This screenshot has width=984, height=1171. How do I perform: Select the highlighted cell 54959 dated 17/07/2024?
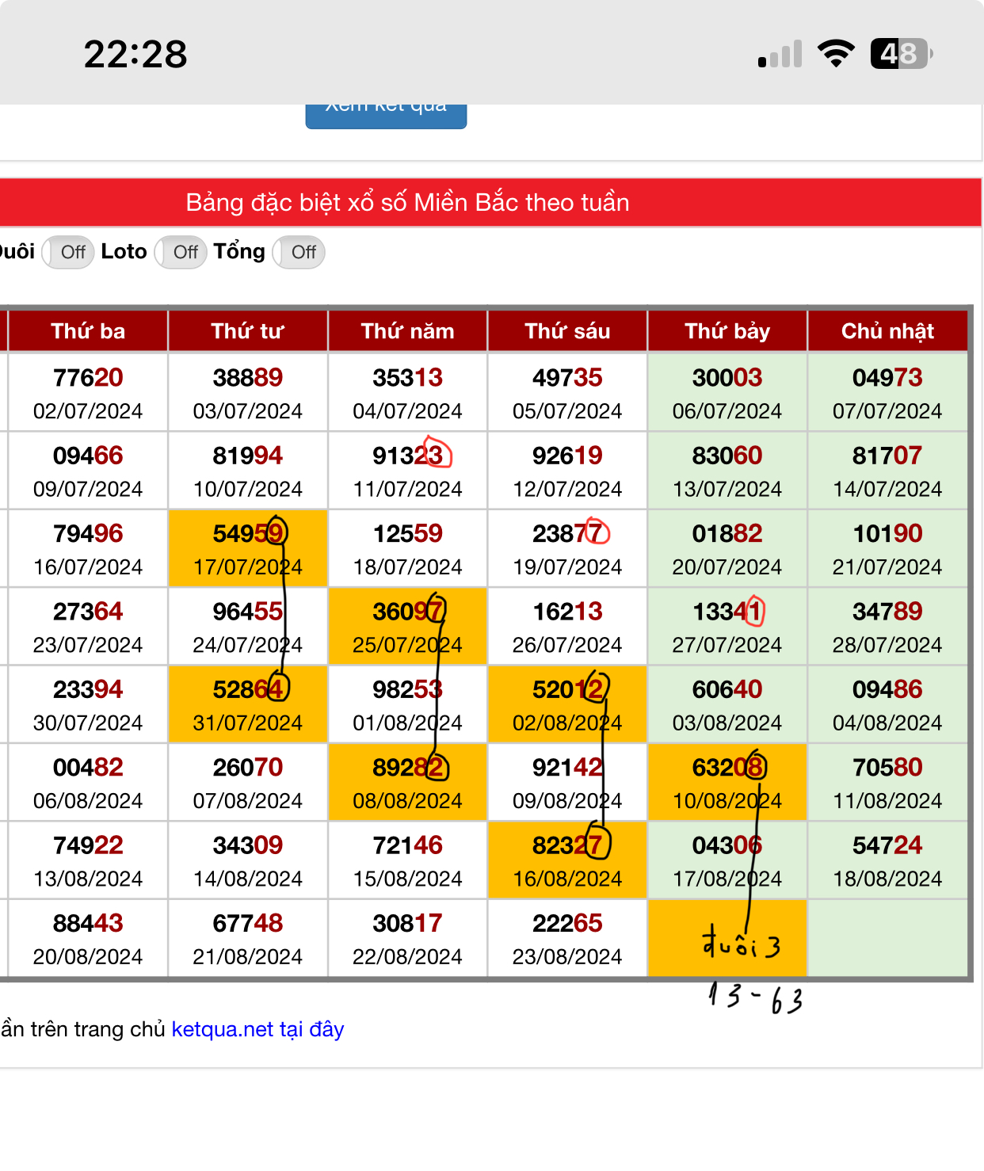(x=248, y=549)
